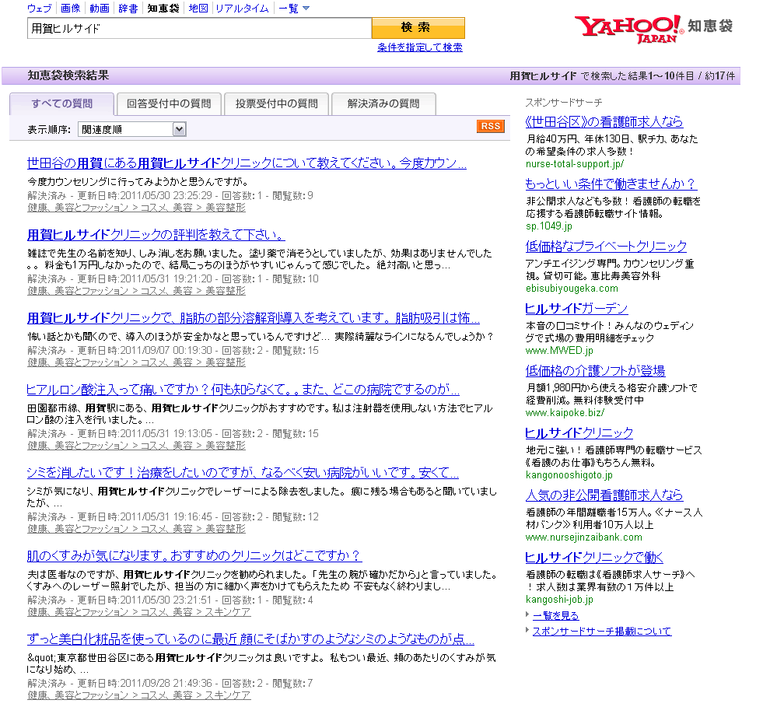Open the Yahoo! Japan 知恵袋 logo
Viewport: 777px width, 707px height.
pyautogui.click(x=653, y=29)
